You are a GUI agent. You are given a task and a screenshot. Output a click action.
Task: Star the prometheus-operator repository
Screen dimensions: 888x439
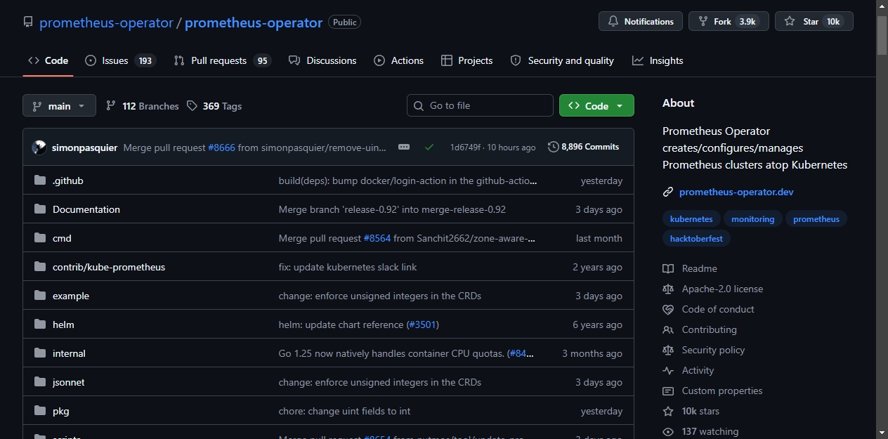tap(814, 21)
